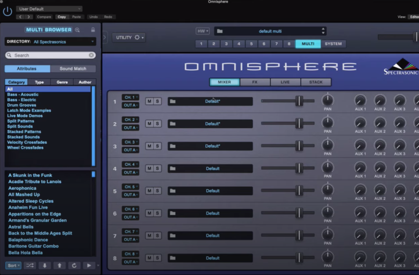
Task: Switch to the FX tab
Action: click(x=255, y=82)
